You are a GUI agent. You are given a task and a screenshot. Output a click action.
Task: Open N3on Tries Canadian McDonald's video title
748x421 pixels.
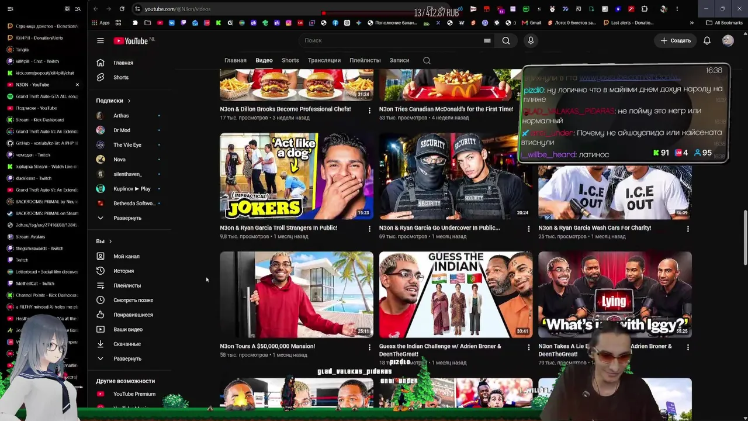pyautogui.click(x=446, y=109)
